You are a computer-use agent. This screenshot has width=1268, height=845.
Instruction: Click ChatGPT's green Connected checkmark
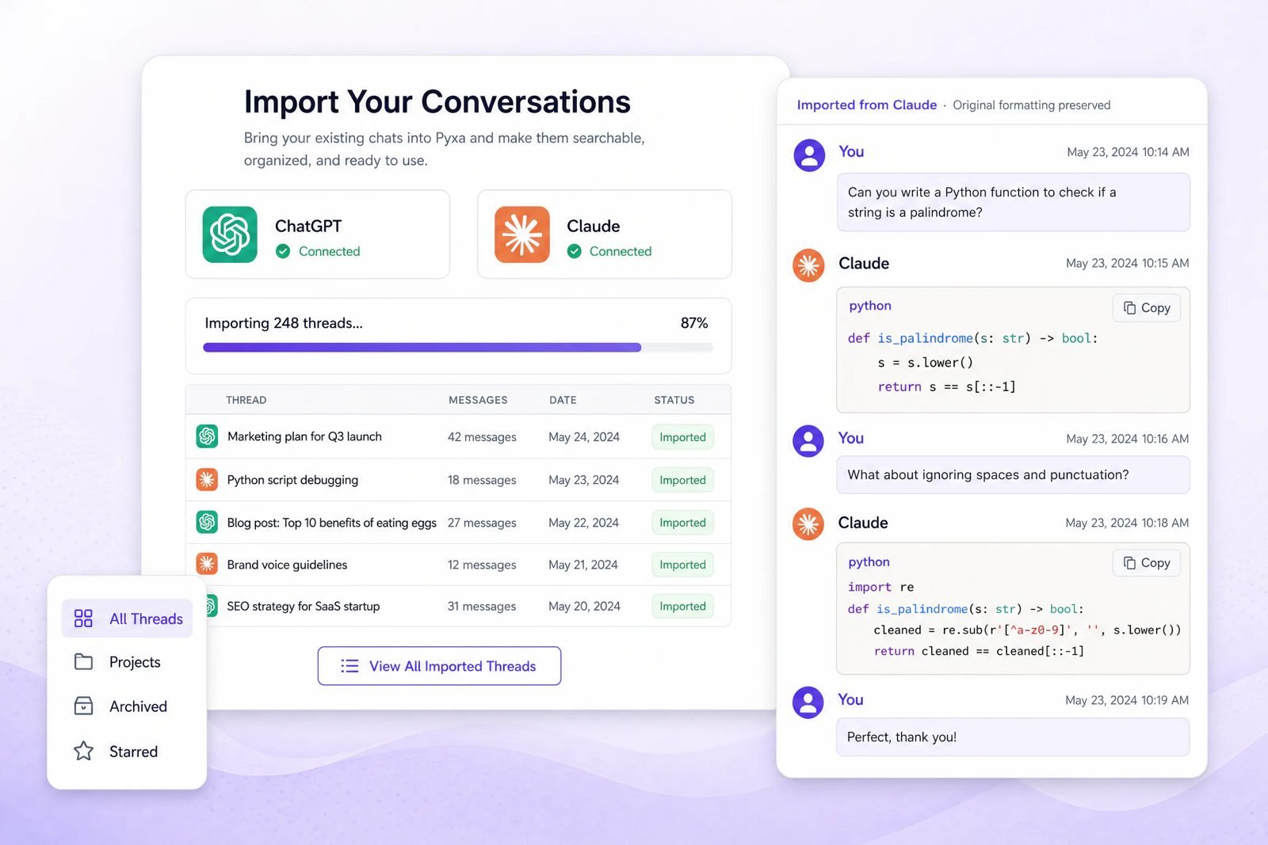click(x=283, y=251)
